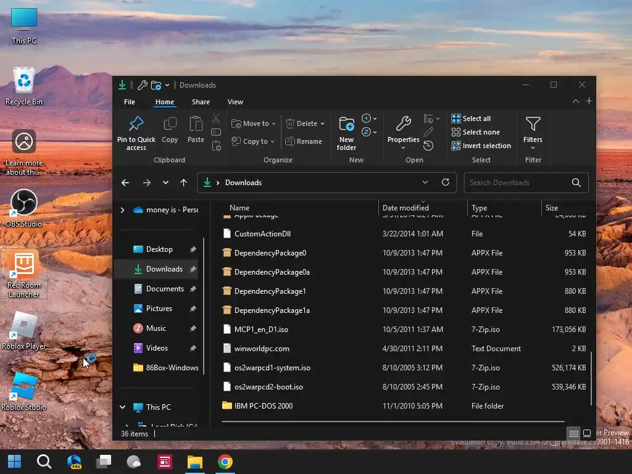Open the Easy access dropdown

pos(369,132)
